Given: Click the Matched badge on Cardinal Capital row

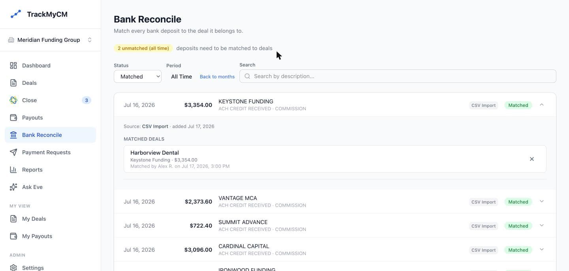Looking at the screenshot, I should click(x=518, y=250).
